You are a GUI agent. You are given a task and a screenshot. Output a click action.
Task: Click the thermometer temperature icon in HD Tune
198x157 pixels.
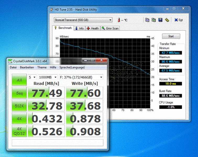tap(119, 20)
